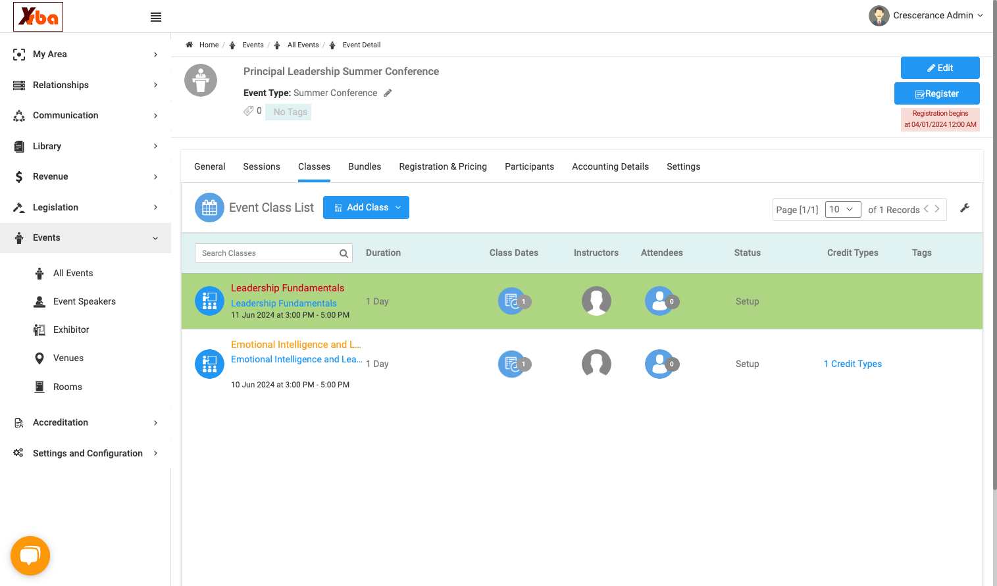This screenshot has width=997, height=586.
Task: Click the search magnifier in Search Classes
Action: click(344, 253)
